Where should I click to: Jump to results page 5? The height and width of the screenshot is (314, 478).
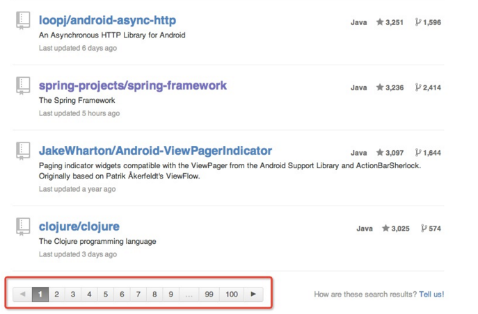click(x=106, y=295)
